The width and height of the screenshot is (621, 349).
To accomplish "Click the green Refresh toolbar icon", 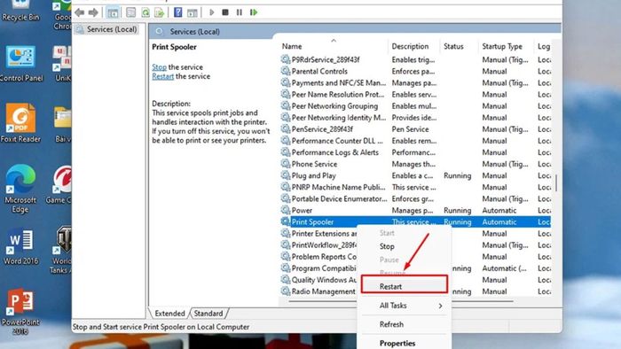I will (145, 12).
